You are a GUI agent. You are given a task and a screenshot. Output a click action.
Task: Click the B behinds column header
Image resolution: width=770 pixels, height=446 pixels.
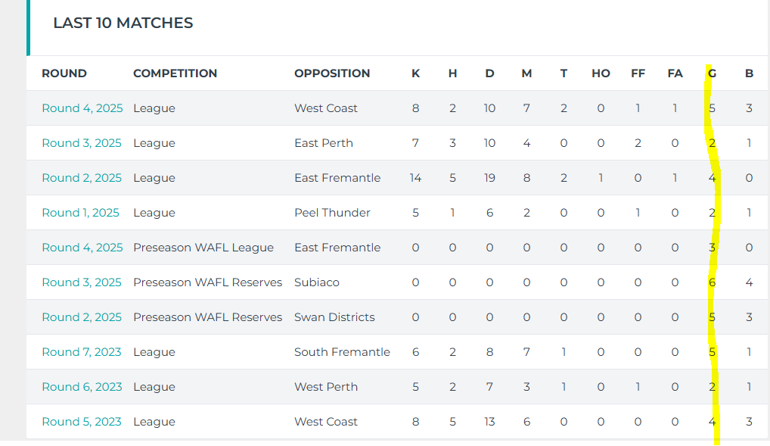pyautogui.click(x=749, y=73)
